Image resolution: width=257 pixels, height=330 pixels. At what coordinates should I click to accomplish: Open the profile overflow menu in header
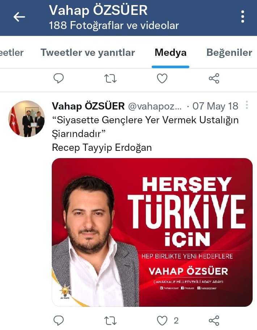pos(243,17)
